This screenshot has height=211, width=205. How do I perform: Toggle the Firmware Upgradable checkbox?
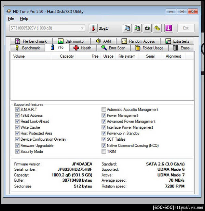click(x=17, y=145)
